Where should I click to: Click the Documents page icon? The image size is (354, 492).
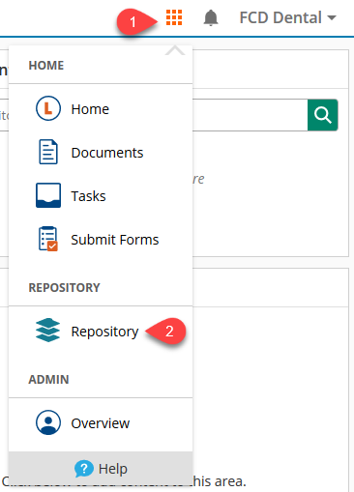point(48,152)
